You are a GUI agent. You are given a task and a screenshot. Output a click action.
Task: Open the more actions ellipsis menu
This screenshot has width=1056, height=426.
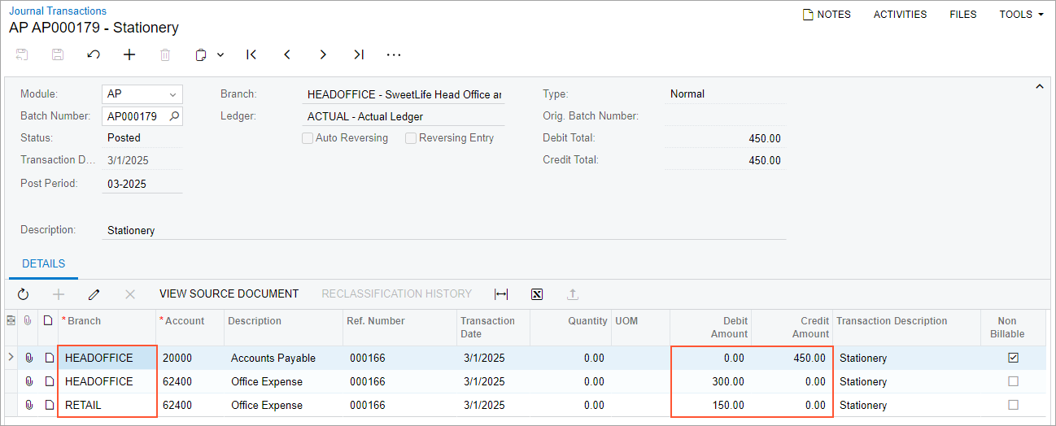(x=395, y=55)
